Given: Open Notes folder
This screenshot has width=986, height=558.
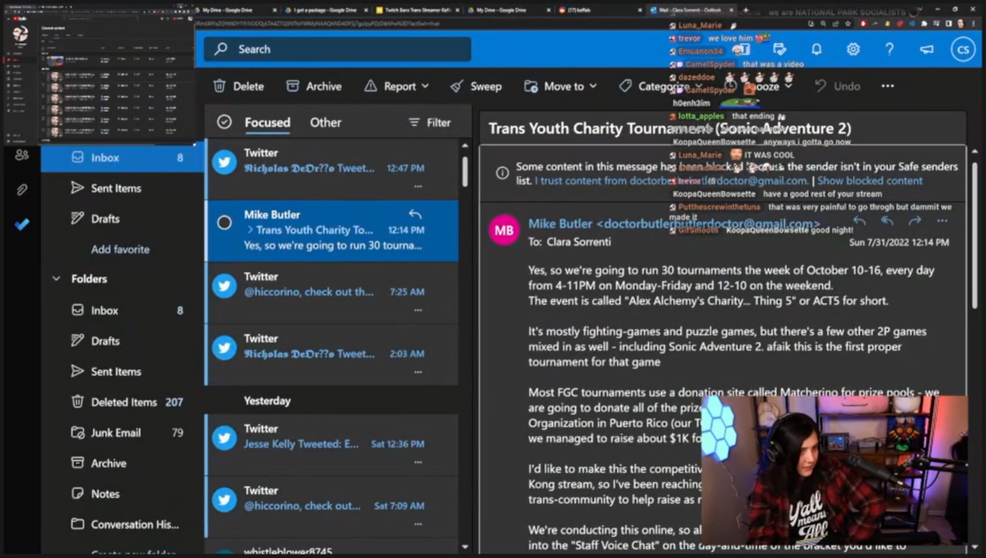Looking at the screenshot, I should pyautogui.click(x=122, y=494).
